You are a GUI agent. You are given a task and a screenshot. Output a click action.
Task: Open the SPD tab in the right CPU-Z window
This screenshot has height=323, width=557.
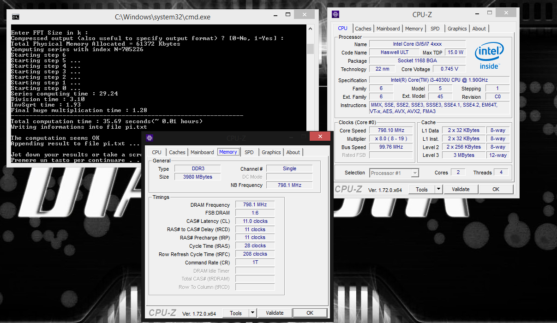(x=435, y=29)
